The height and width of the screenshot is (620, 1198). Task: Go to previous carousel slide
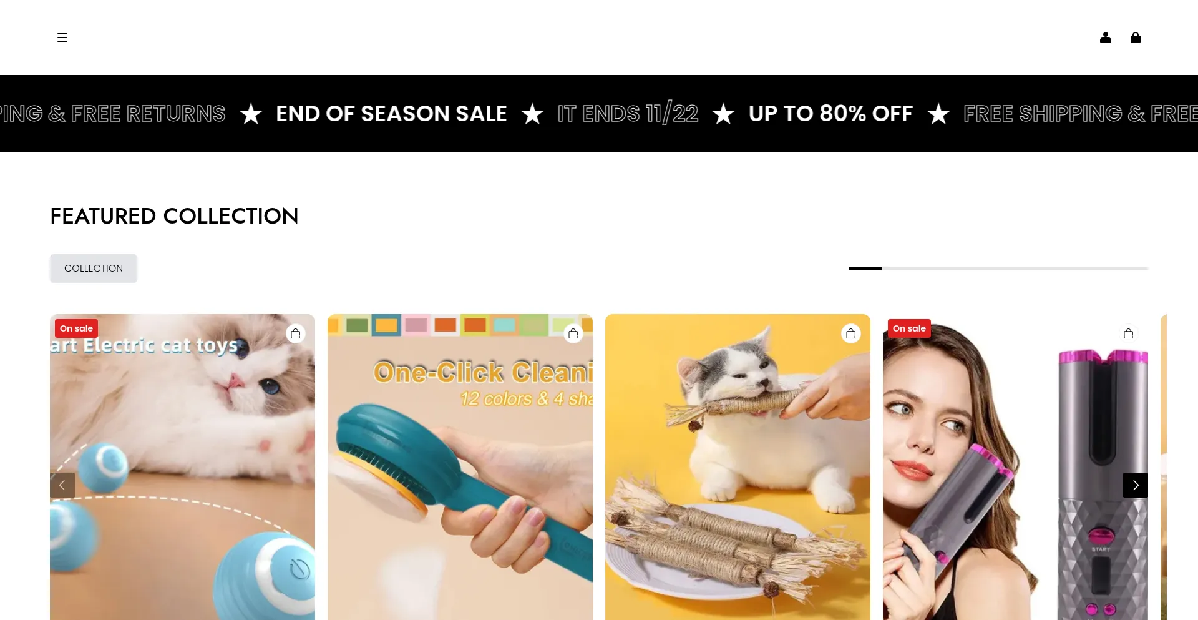click(x=62, y=485)
